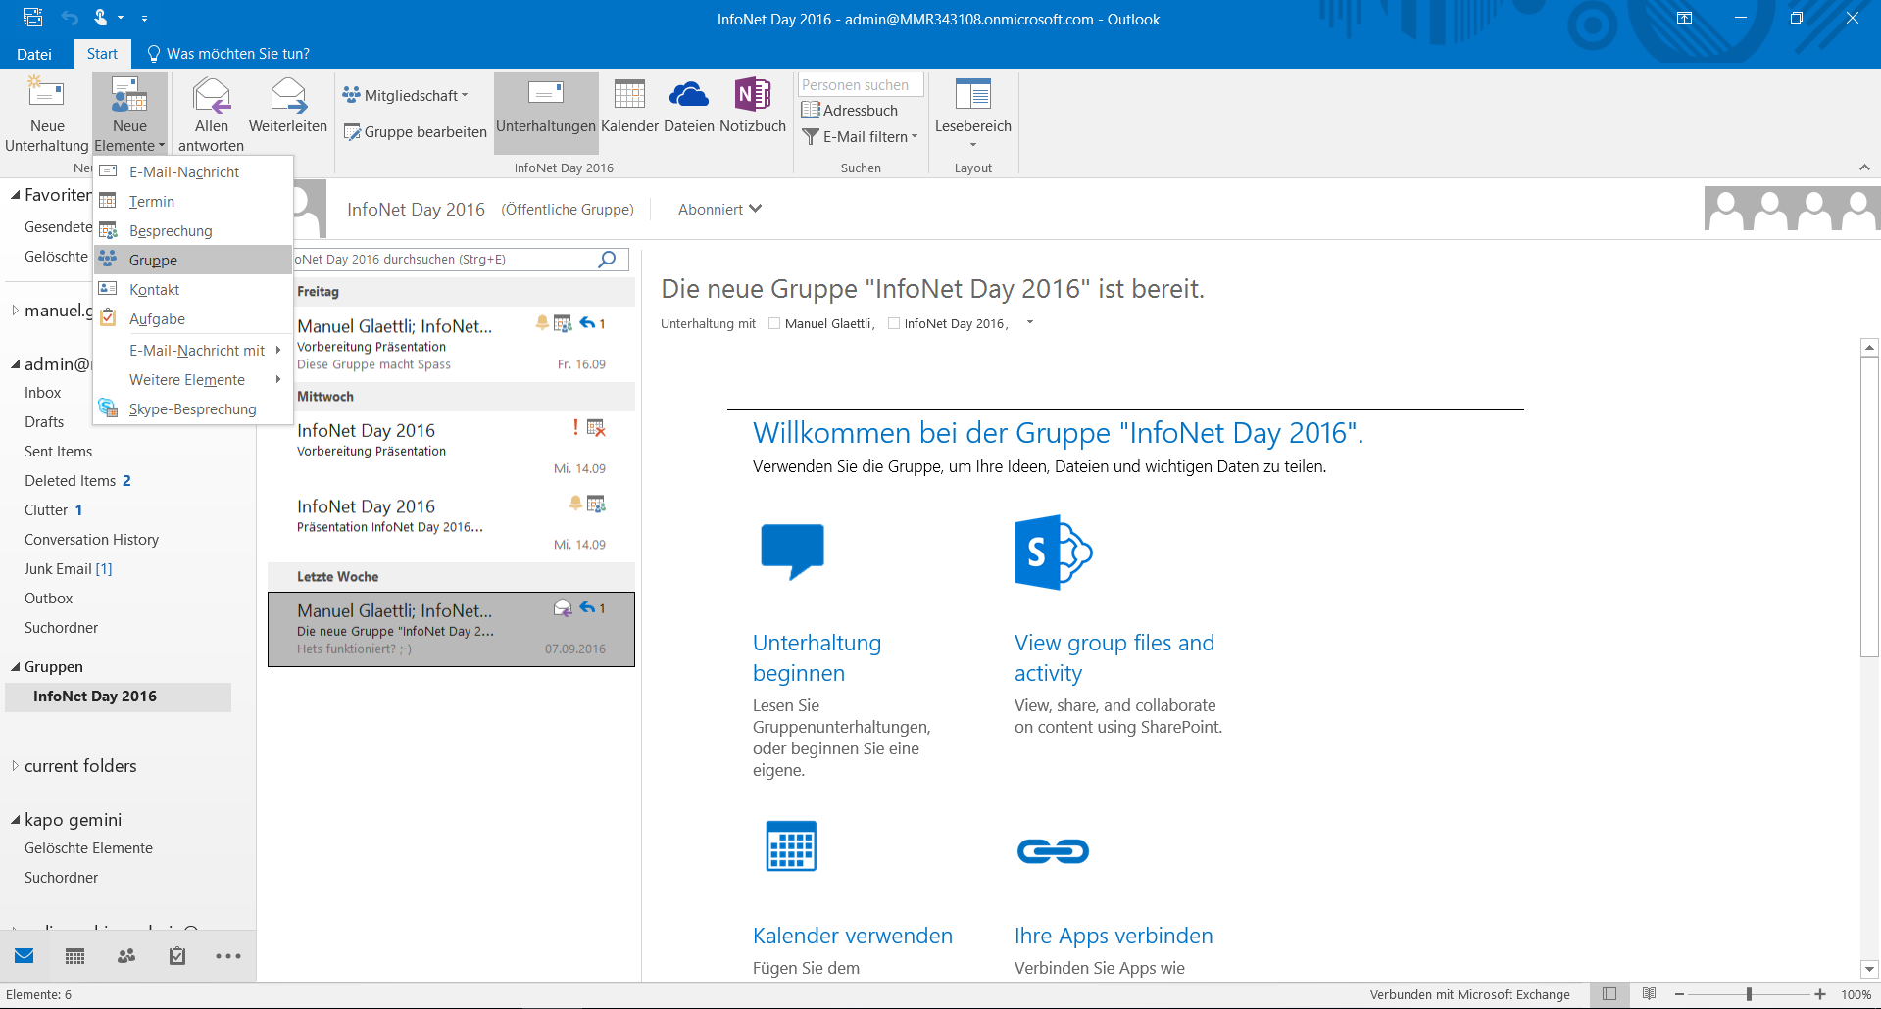Tick the Manuel Glaettli participant checkbox
The height and width of the screenshot is (1009, 1881).
coord(774,323)
